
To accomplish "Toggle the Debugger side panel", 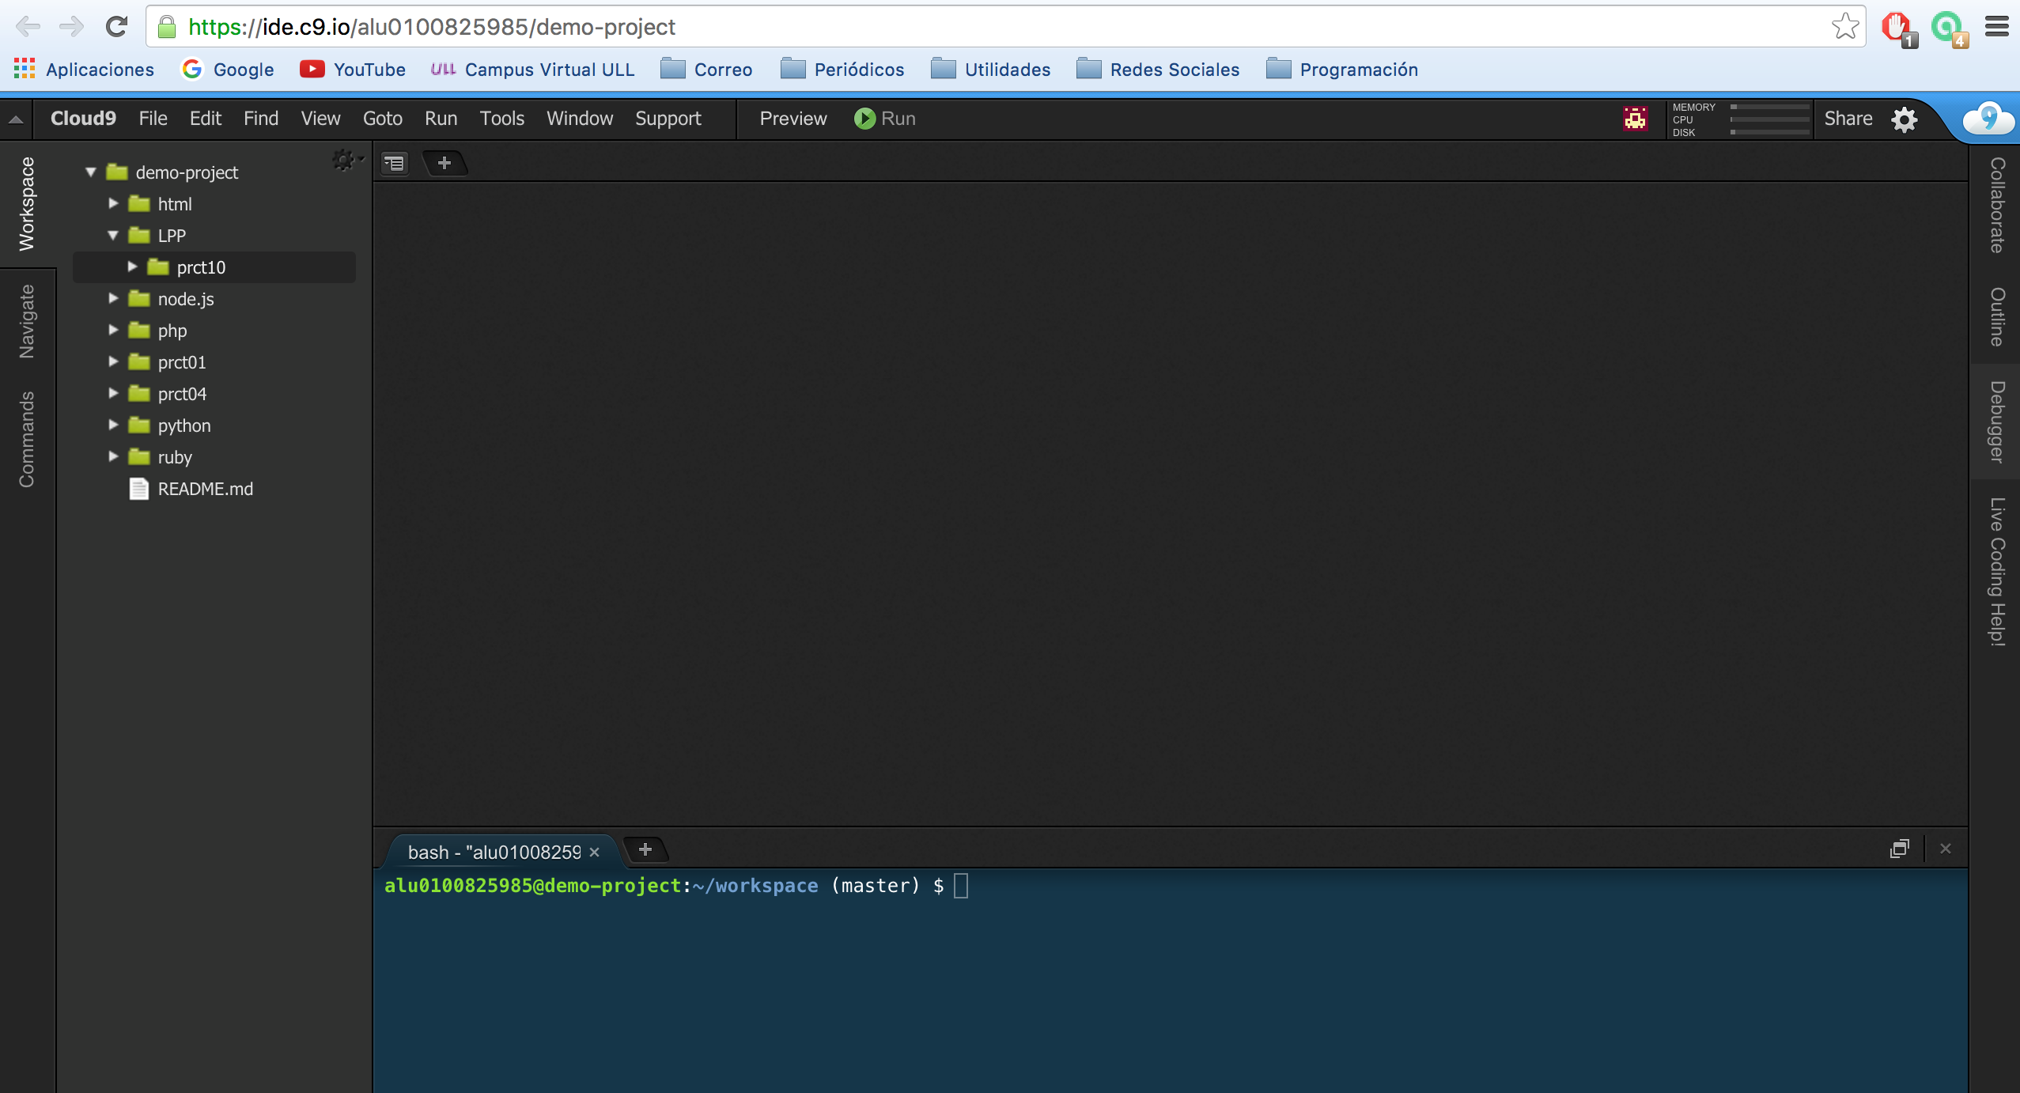I will pos(1997,422).
